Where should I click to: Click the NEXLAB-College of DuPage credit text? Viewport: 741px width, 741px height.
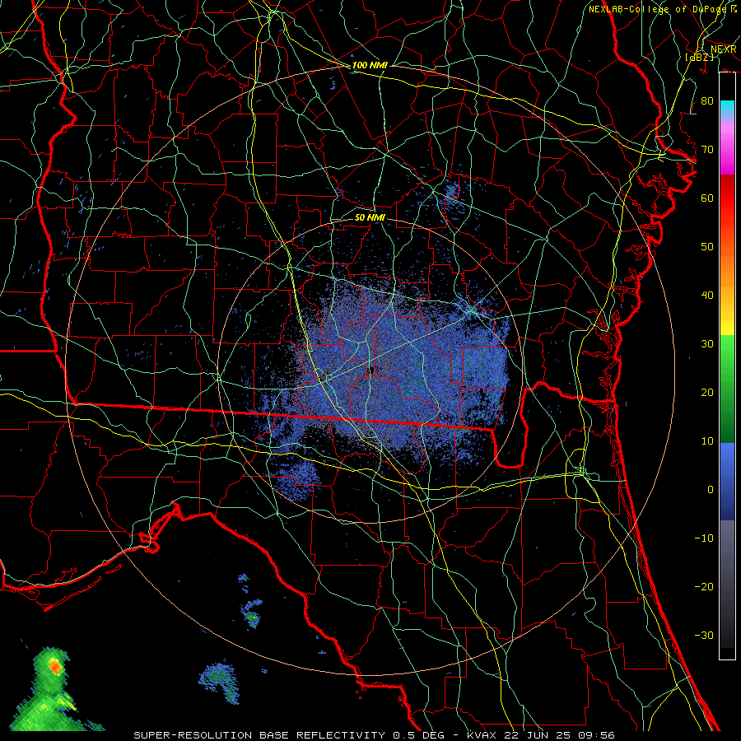[x=657, y=9]
